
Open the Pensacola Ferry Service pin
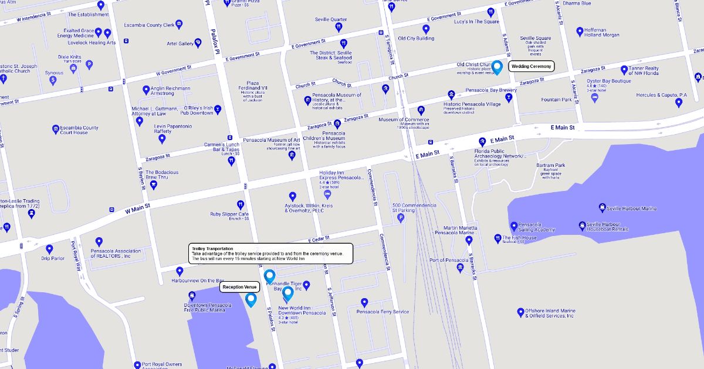pos(364,302)
